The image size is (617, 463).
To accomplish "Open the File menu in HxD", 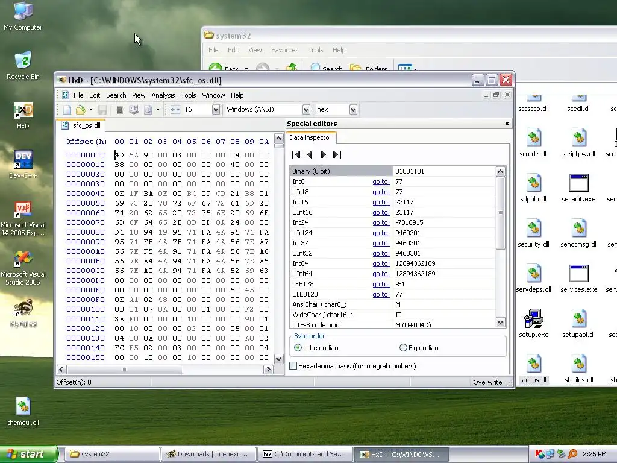I will pyautogui.click(x=78, y=95).
